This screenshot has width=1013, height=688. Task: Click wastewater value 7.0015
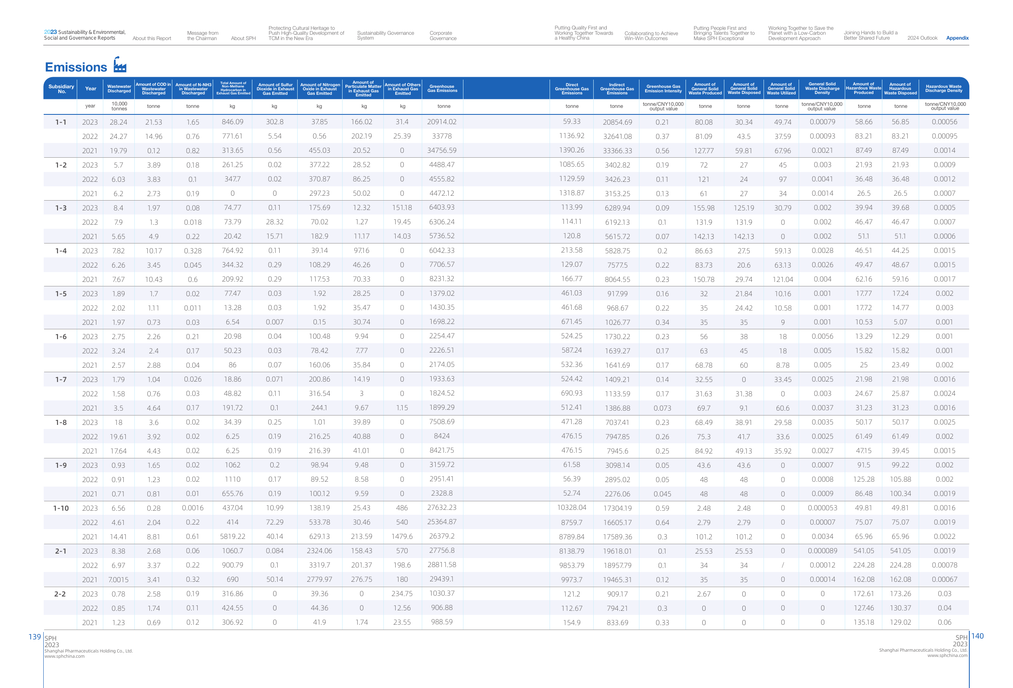pyautogui.click(x=118, y=579)
